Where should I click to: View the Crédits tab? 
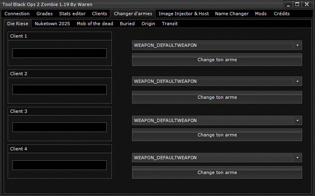point(282,14)
